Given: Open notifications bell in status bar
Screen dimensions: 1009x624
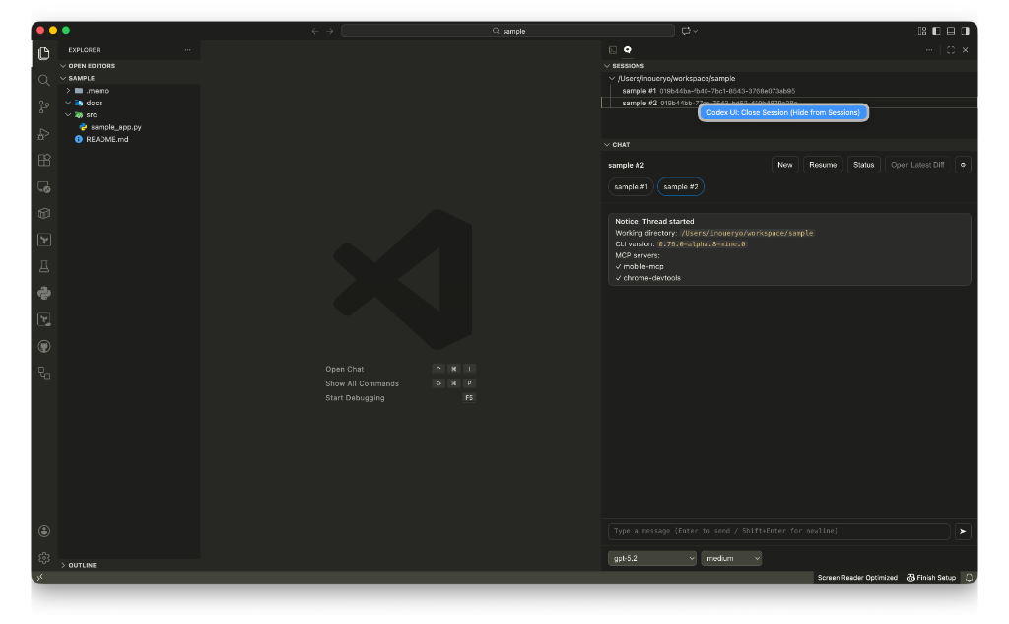Looking at the screenshot, I should [969, 577].
